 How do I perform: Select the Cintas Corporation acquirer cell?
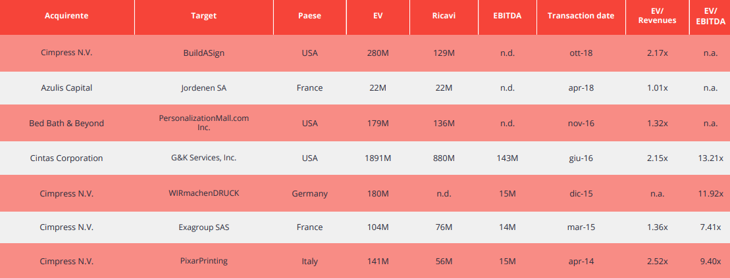pyautogui.click(x=66, y=158)
